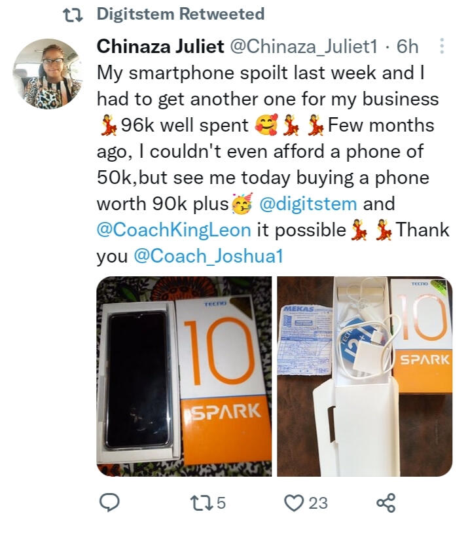Click the Digitstem Retweeted label
468x533 pixels.
[x=181, y=14]
